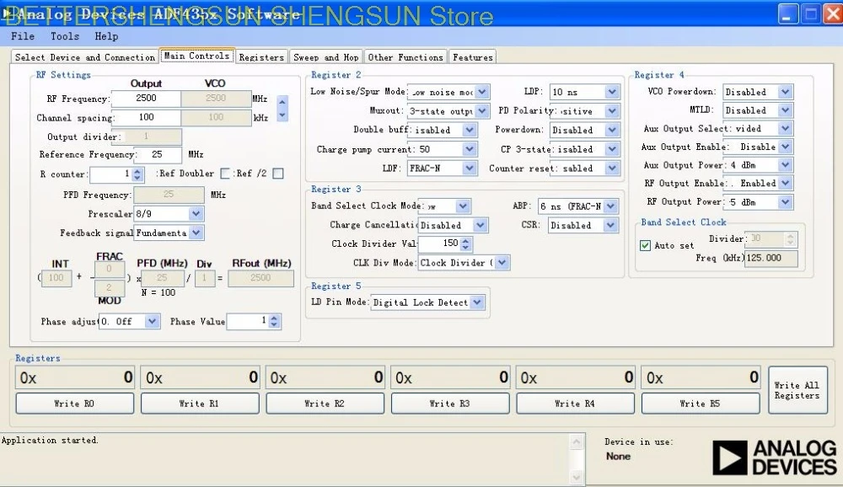This screenshot has height=487, width=843.
Task: Open the Powerdown dropdown in Register 2
Action: pyautogui.click(x=612, y=130)
